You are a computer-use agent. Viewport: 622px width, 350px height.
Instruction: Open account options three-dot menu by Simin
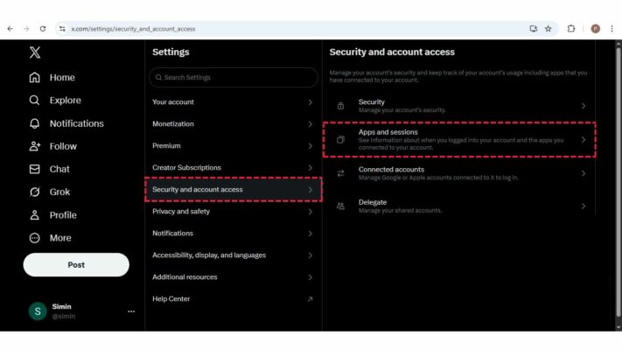coord(131,311)
